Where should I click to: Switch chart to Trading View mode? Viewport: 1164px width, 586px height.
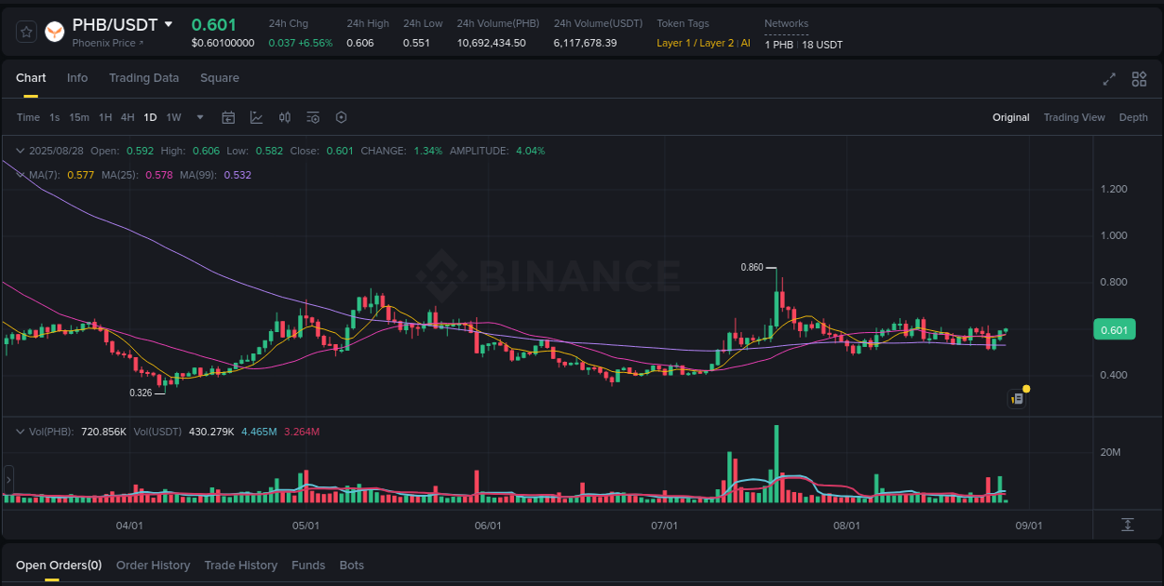(x=1074, y=117)
